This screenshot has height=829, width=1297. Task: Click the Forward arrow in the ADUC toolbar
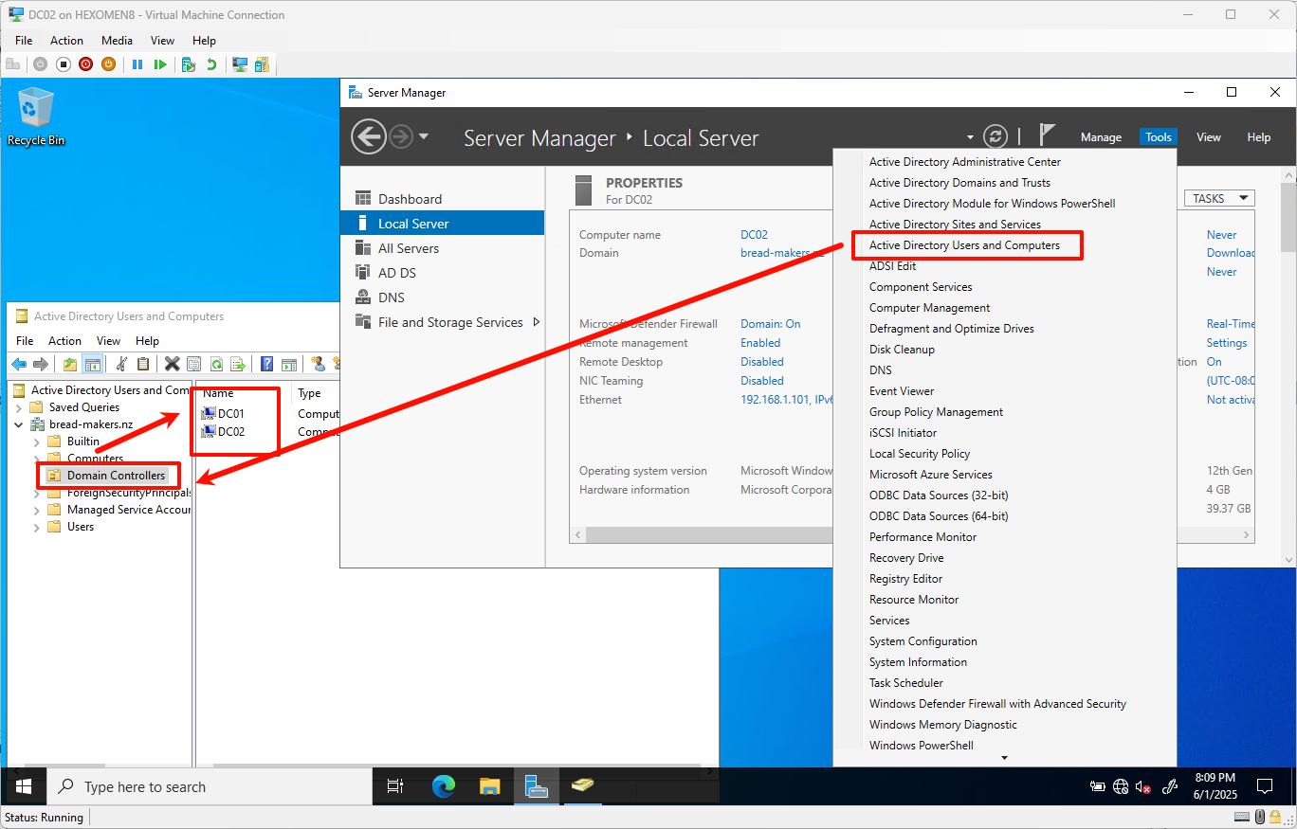[x=41, y=364]
